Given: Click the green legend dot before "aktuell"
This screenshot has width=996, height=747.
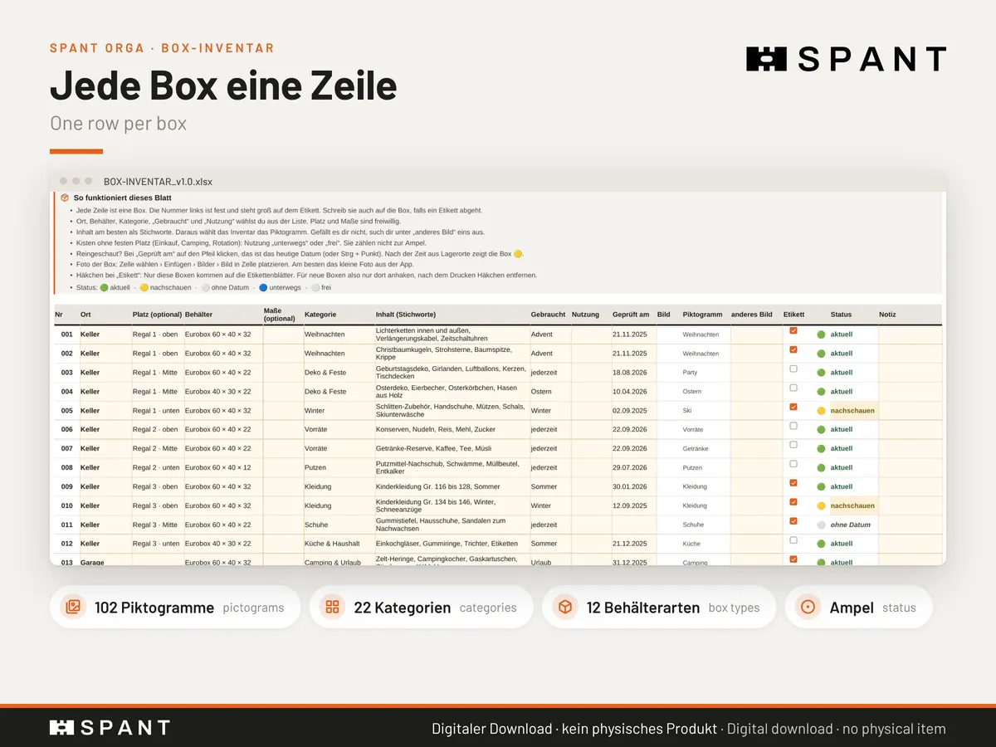Looking at the screenshot, I should (104, 288).
